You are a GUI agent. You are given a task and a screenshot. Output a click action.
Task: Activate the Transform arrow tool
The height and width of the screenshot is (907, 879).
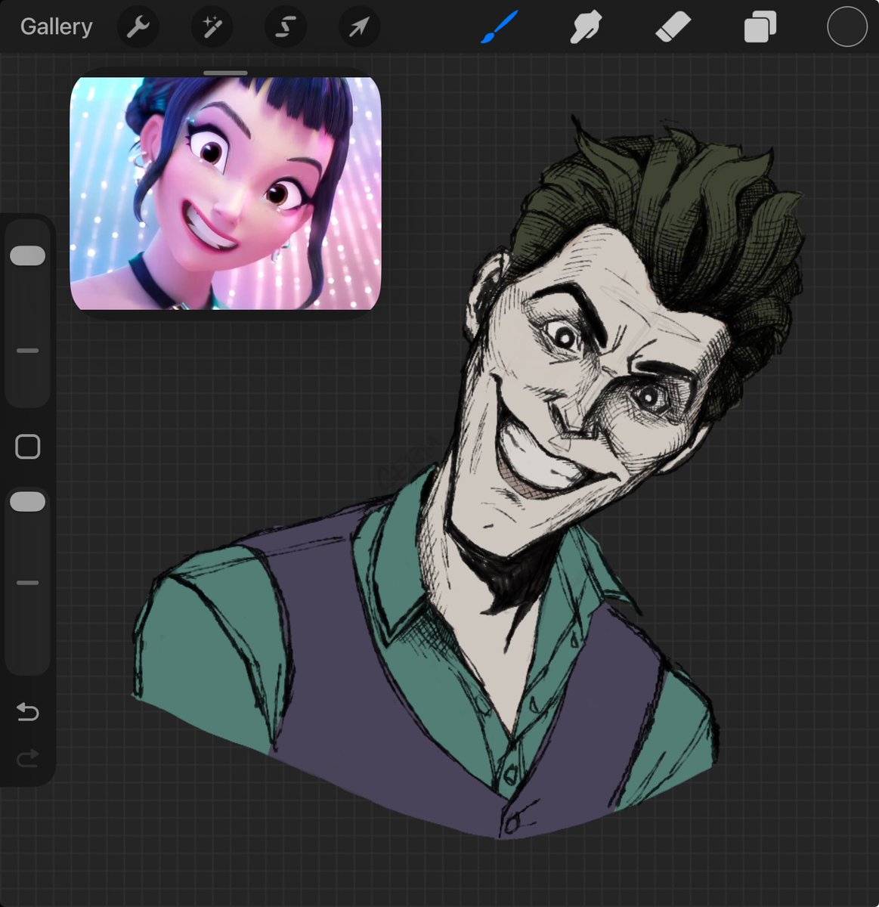coord(359,28)
